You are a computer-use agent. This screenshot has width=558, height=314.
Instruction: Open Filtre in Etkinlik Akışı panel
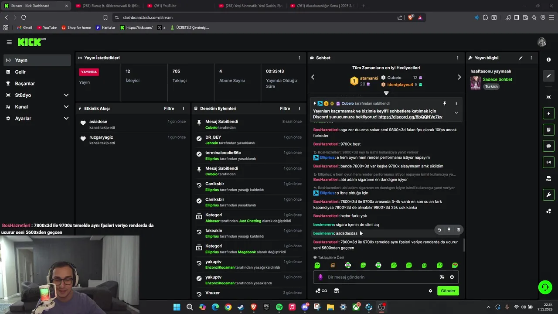click(169, 109)
